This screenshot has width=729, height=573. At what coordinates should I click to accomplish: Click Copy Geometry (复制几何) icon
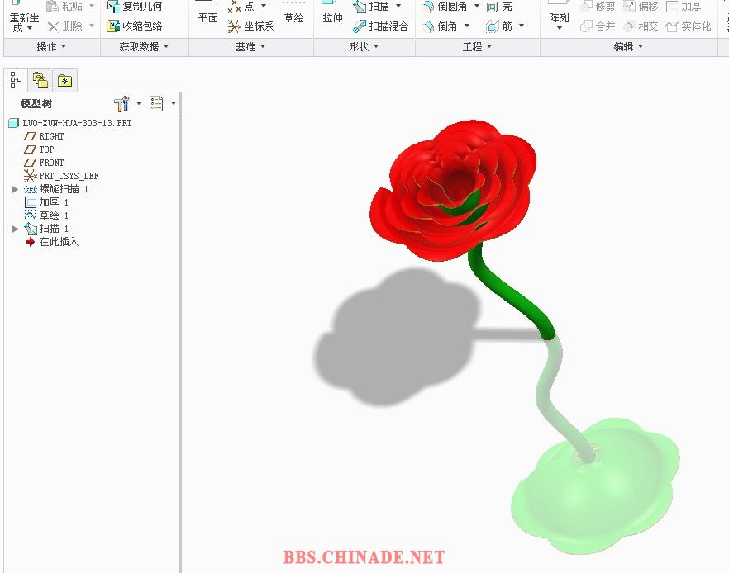pyautogui.click(x=113, y=6)
